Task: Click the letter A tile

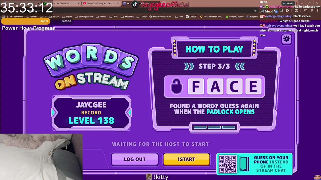Action: click(x=215, y=86)
